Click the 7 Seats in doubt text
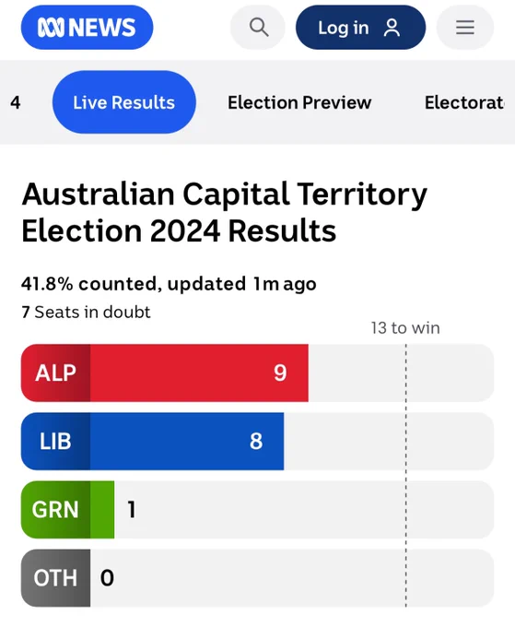 (x=86, y=312)
